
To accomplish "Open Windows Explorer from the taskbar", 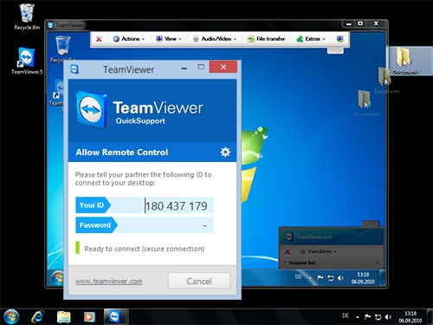I will pyautogui.click(x=64, y=316).
